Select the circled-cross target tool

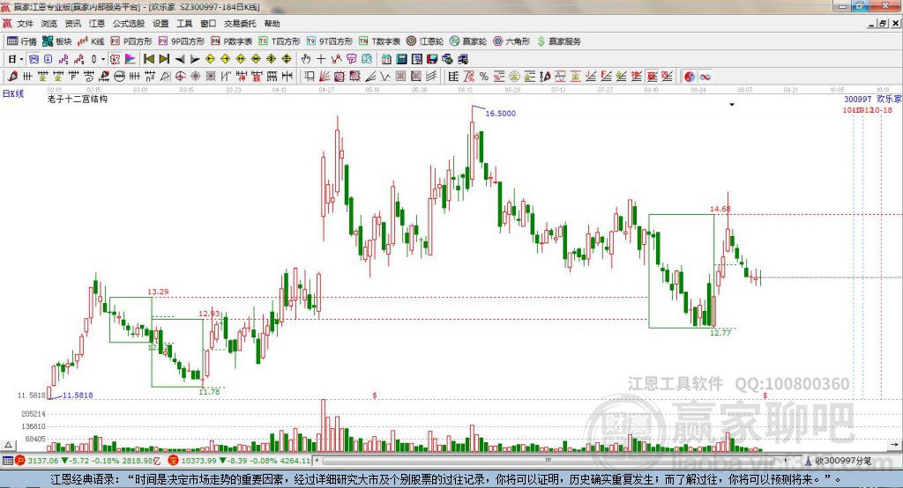[180, 77]
